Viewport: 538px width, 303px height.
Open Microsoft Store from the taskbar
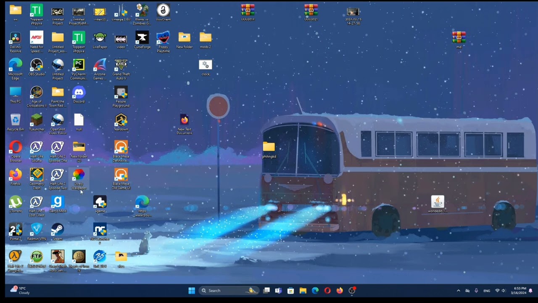[x=290, y=290]
